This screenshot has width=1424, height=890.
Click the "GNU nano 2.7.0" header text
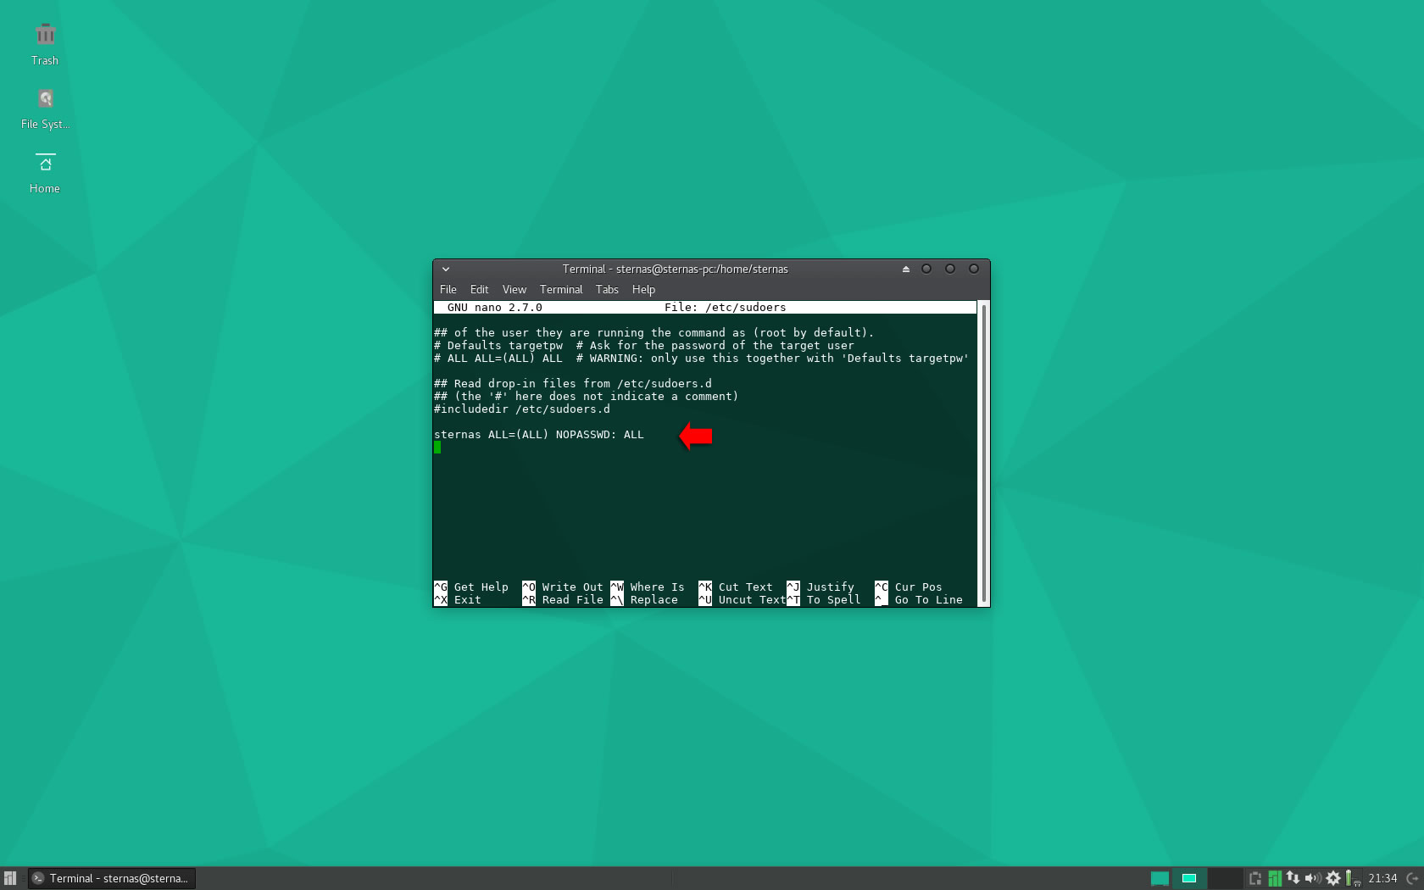point(495,308)
